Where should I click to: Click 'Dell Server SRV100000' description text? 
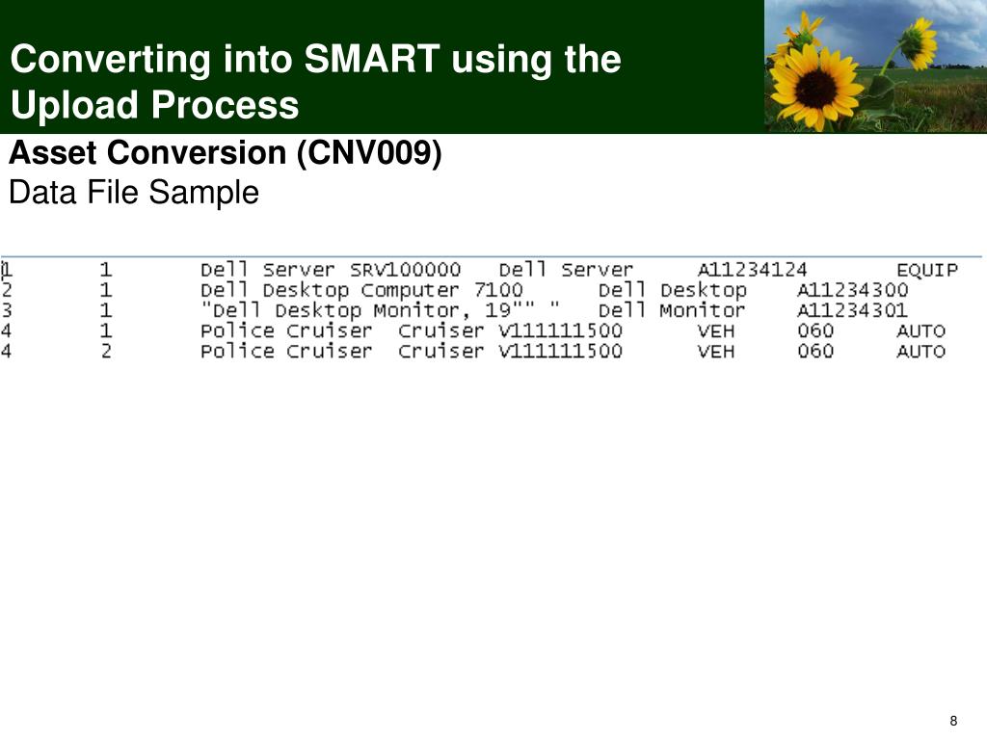[331, 270]
